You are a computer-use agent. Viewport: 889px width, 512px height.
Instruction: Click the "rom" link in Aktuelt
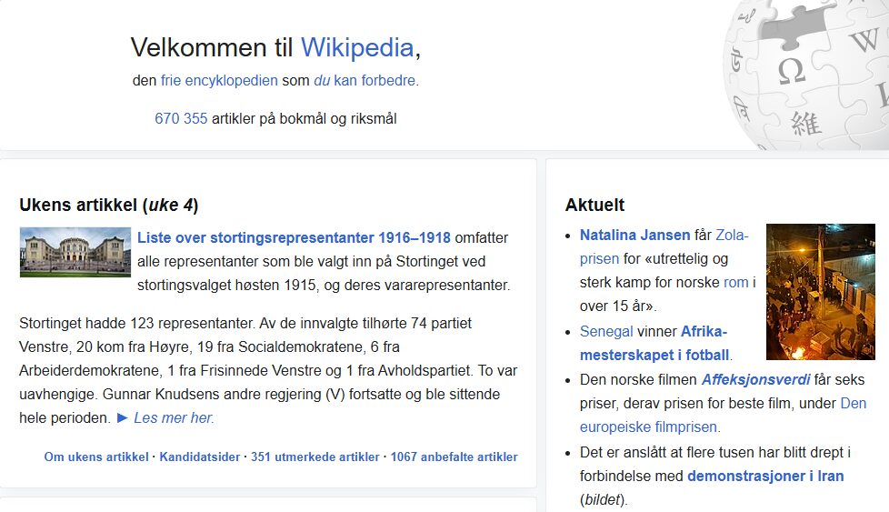click(735, 282)
